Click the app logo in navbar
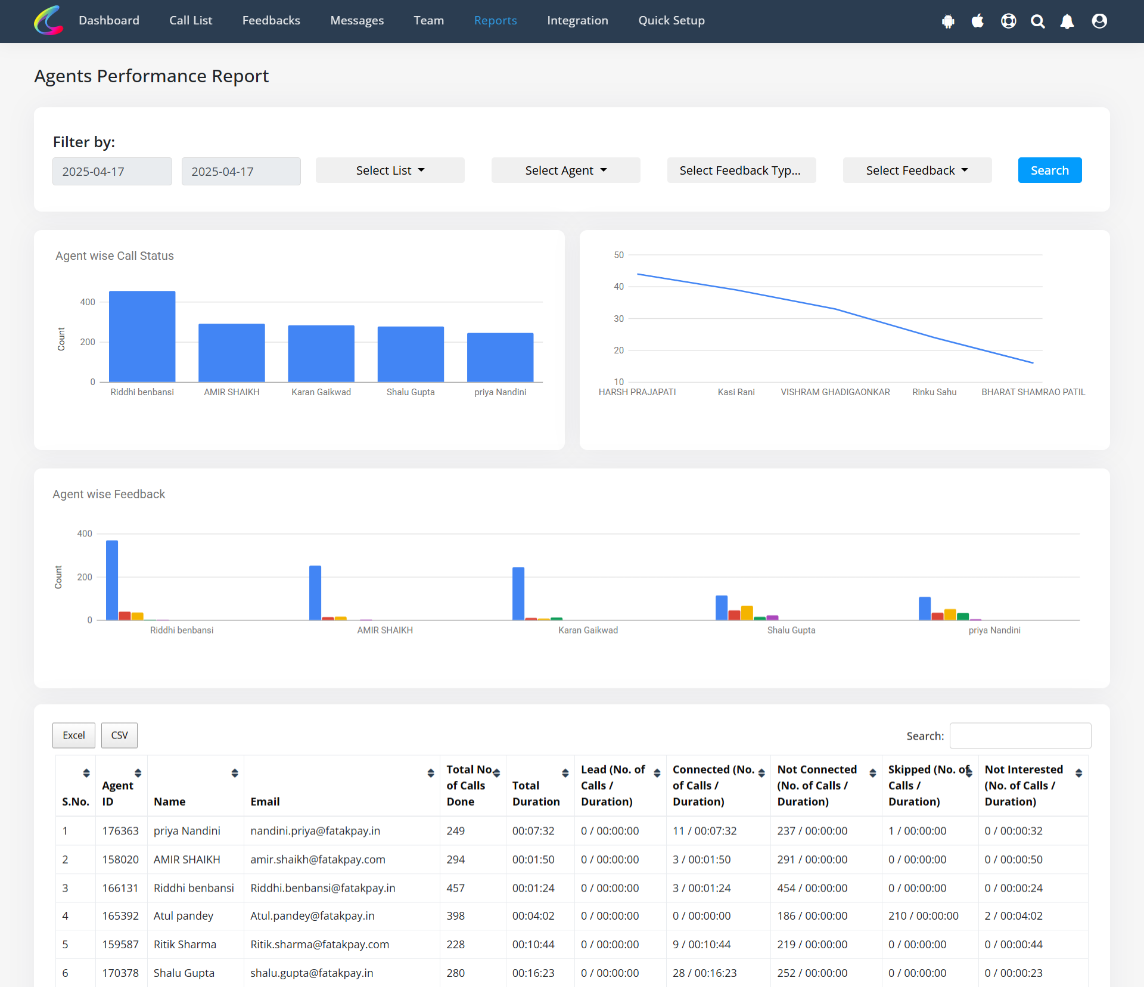Image resolution: width=1144 pixels, height=987 pixels. pos(48,21)
